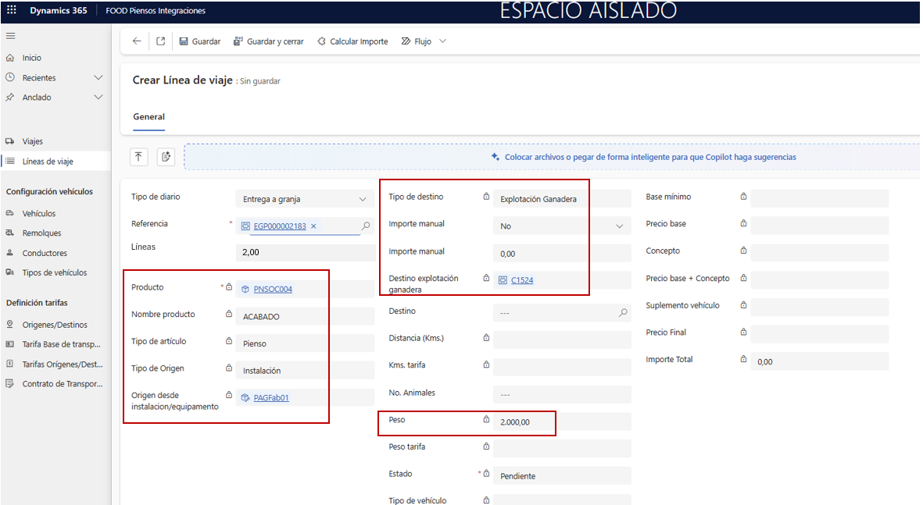Click the form fill assist icon button

(166, 157)
